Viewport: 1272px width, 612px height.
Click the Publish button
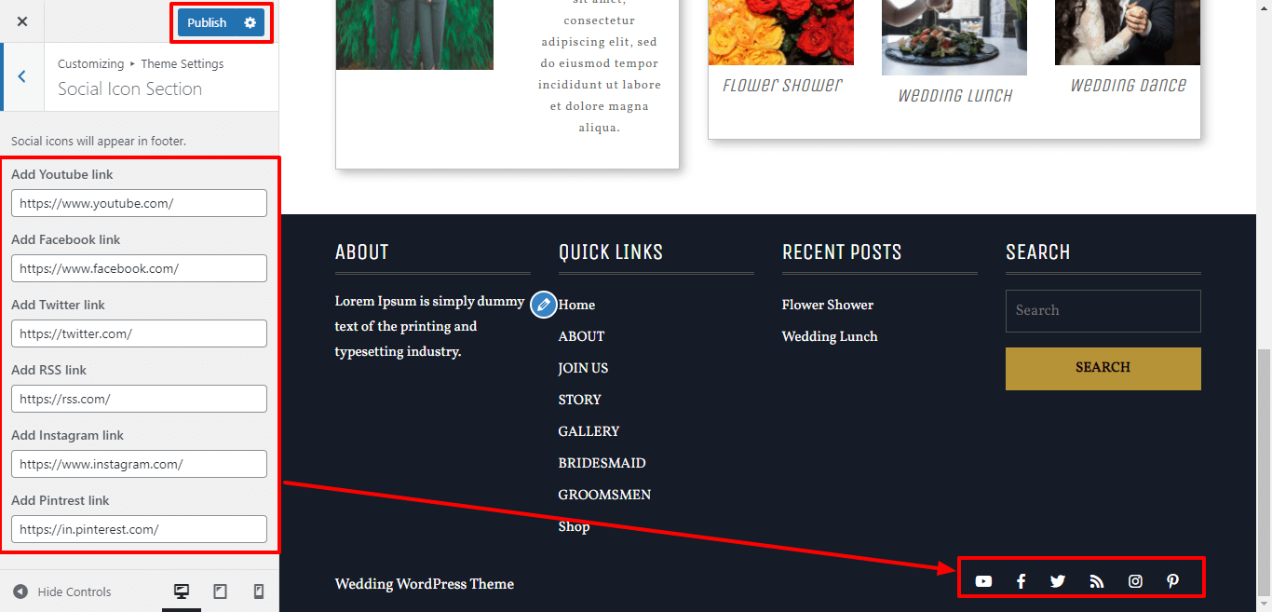[x=207, y=22]
